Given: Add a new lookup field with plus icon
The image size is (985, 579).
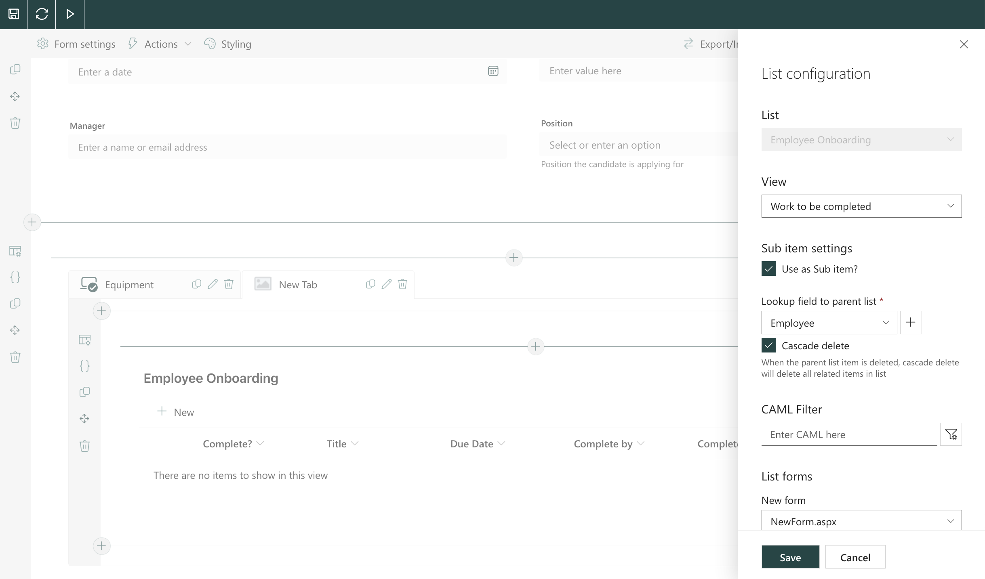Looking at the screenshot, I should (910, 322).
